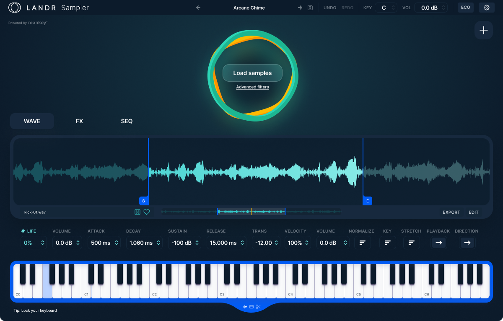Open the Advanced filters link

(252, 87)
